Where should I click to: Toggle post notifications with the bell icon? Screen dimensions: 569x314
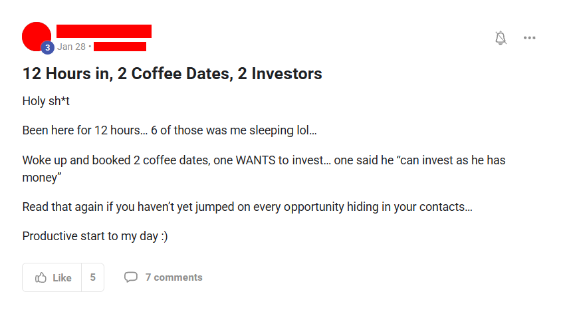pos(501,38)
